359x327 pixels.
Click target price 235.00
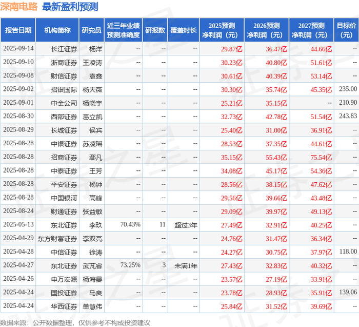point(348,89)
